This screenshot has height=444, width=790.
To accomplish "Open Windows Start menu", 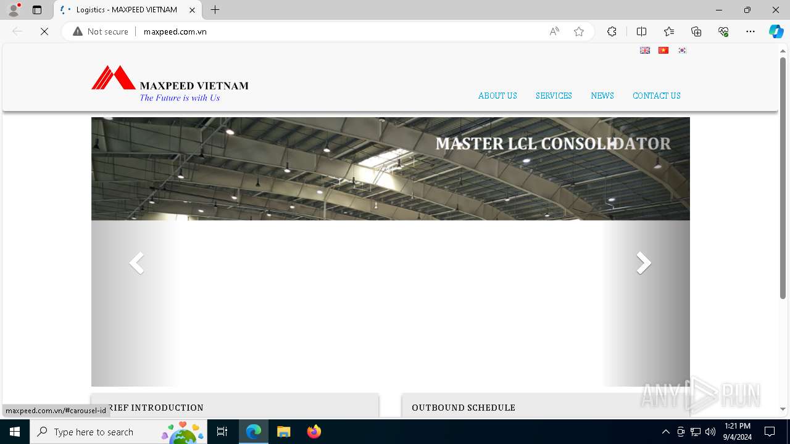I will click(x=15, y=432).
